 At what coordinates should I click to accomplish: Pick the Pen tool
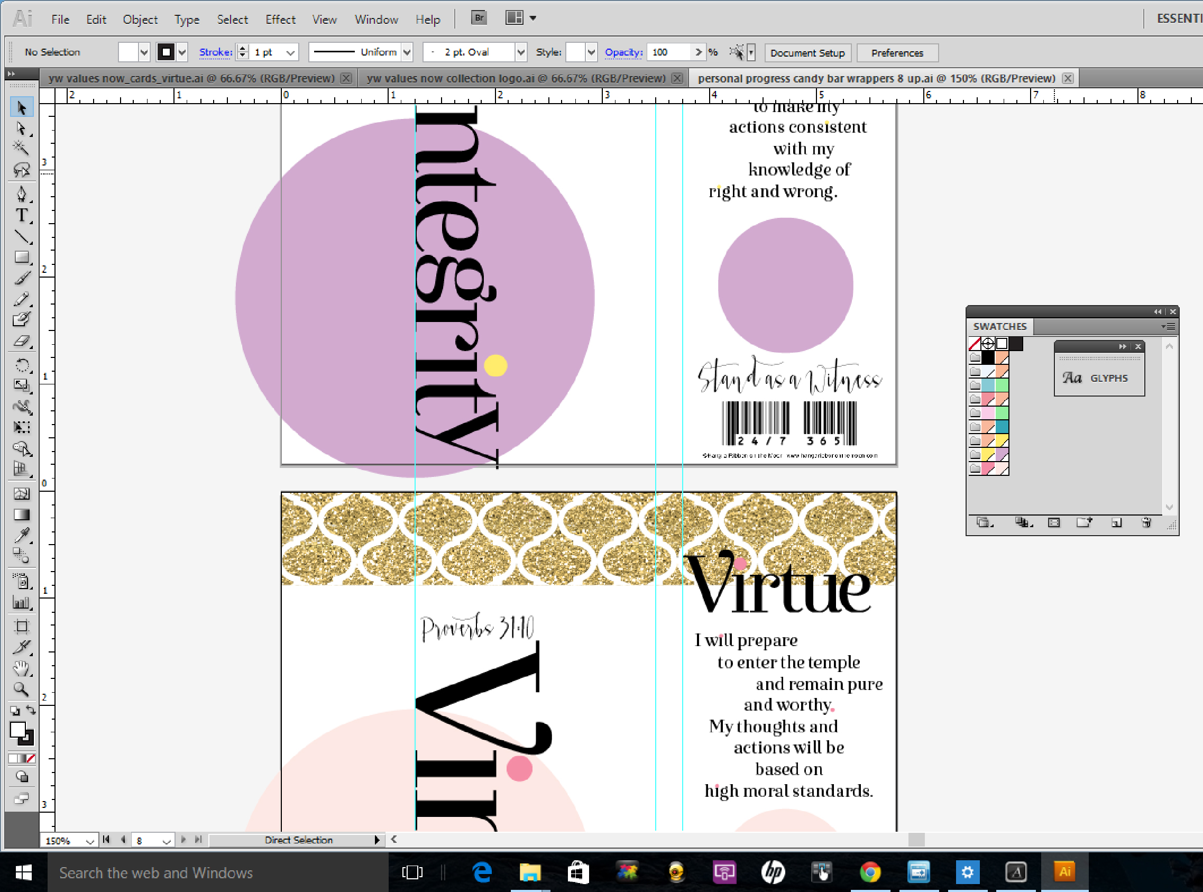21,194
